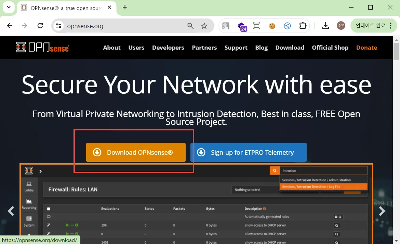
Task: Click the Download OPNsense button
Action: (x=136, y=152)
